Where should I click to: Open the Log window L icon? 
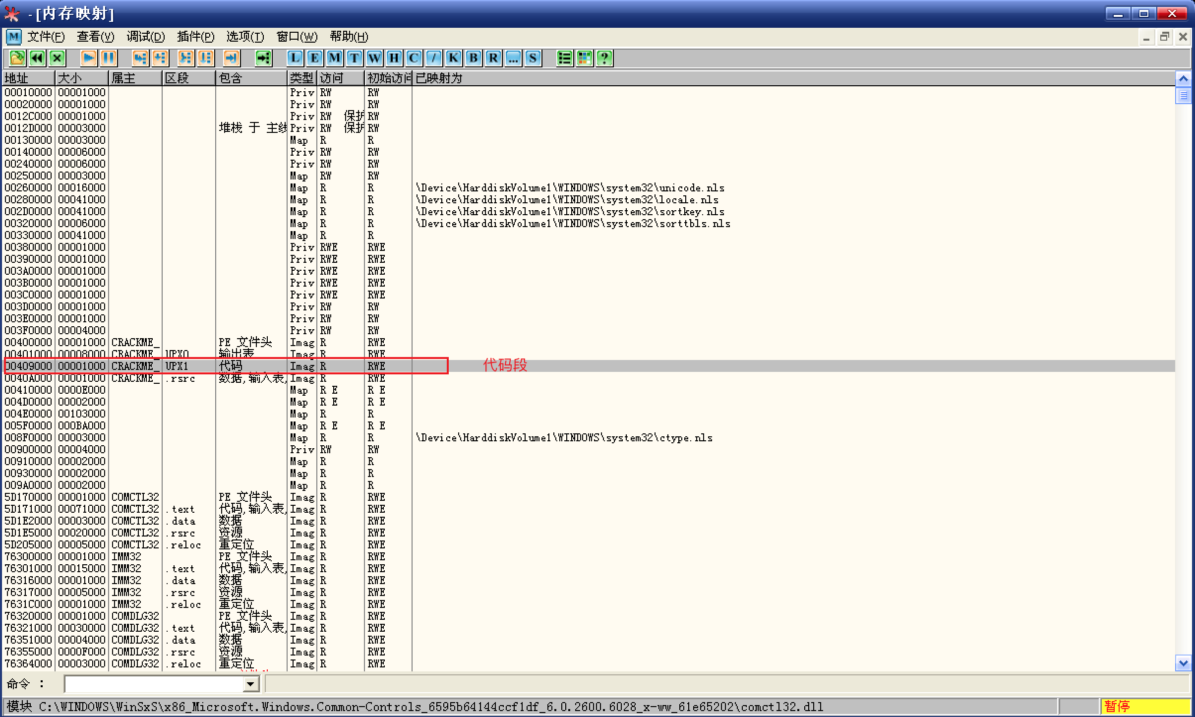(x=295, y=59)
